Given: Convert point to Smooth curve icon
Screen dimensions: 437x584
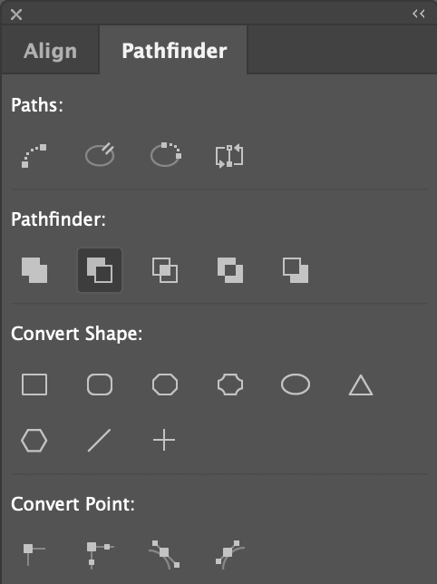Looking at the screenshot, I should [x=164, y=554].
